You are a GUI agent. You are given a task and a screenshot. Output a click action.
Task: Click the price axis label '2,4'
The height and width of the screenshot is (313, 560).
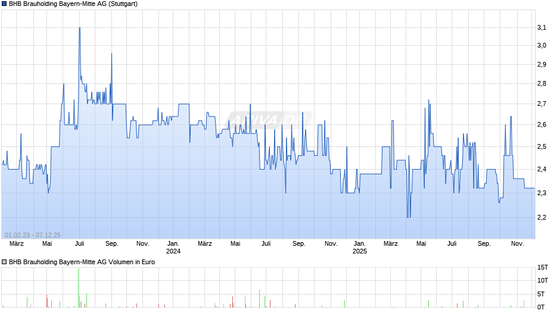click(x=542, y=169)
